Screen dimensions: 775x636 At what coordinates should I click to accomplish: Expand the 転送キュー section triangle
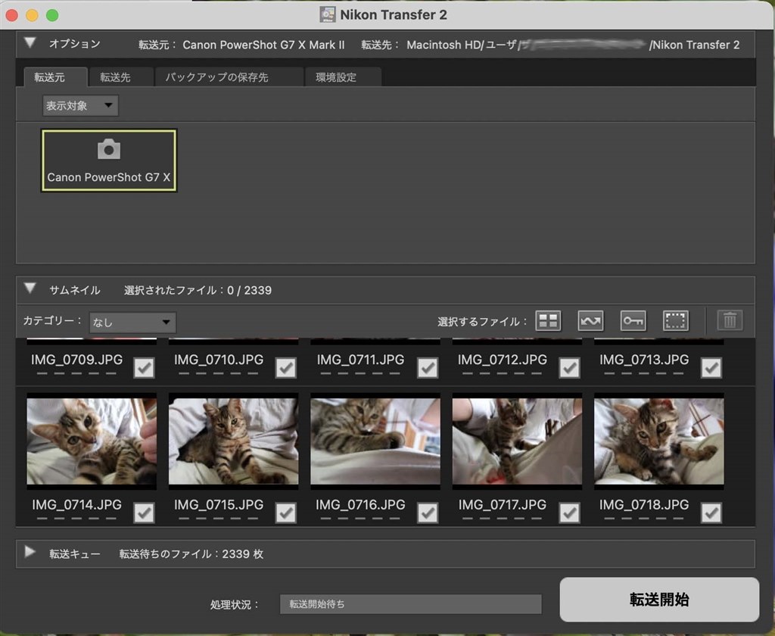coord(30,552)
